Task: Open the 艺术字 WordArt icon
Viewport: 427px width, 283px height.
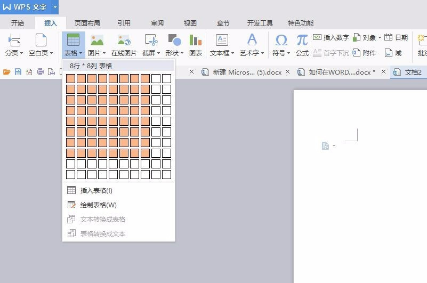Action: tap(252, 39)
